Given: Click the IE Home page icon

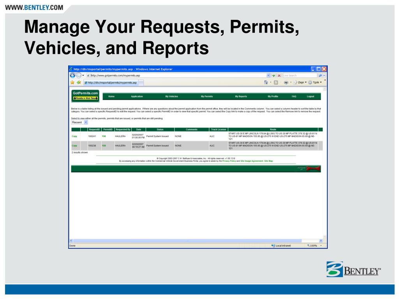Looking at the screenshot, I should pyautogui.click(x=266, y=83).
